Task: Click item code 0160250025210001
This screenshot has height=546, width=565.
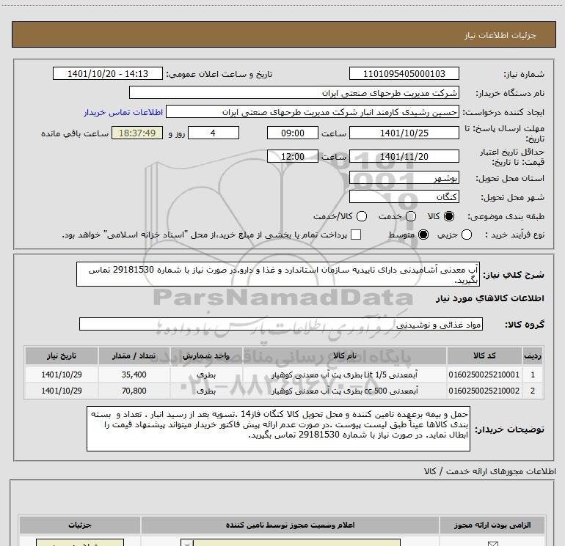Action: (484, 375)
